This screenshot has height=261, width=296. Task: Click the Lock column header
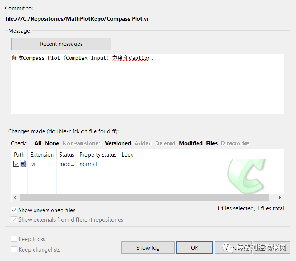pyautogui.click(x=127, y=155)
